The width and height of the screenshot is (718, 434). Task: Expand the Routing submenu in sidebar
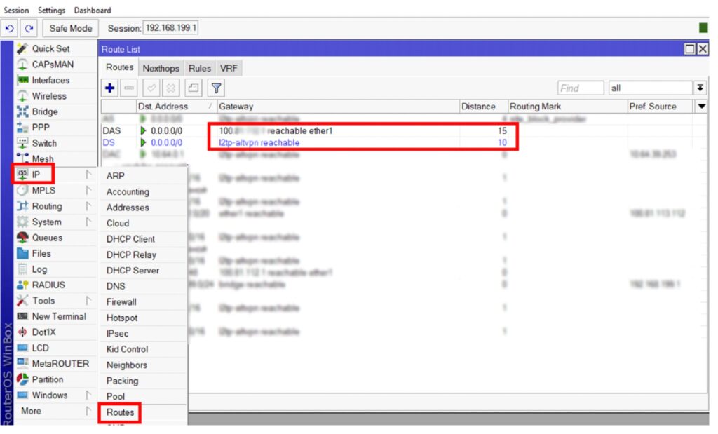click(47, 206)
